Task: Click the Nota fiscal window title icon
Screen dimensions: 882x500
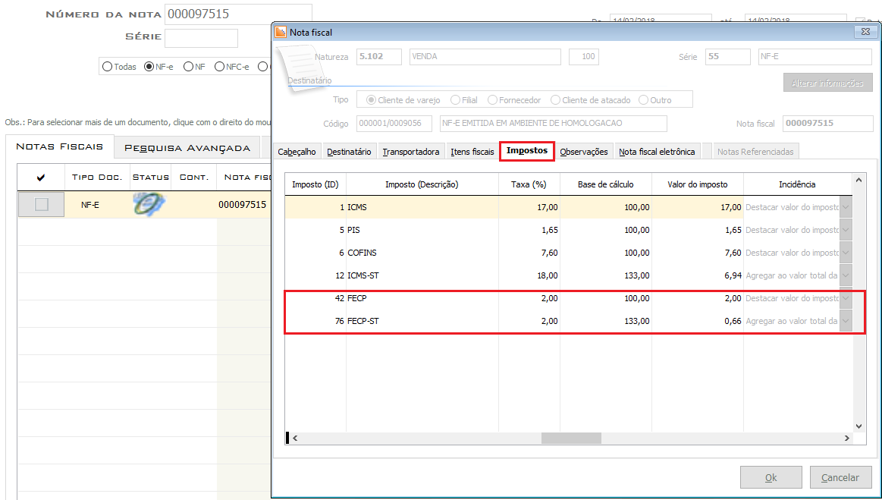Action: pyautogui.click(x=281, y=32)
